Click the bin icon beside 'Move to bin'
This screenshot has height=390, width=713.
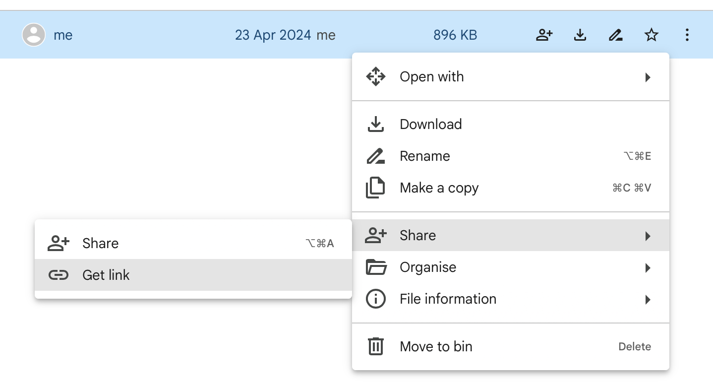(x=375, y=346)
